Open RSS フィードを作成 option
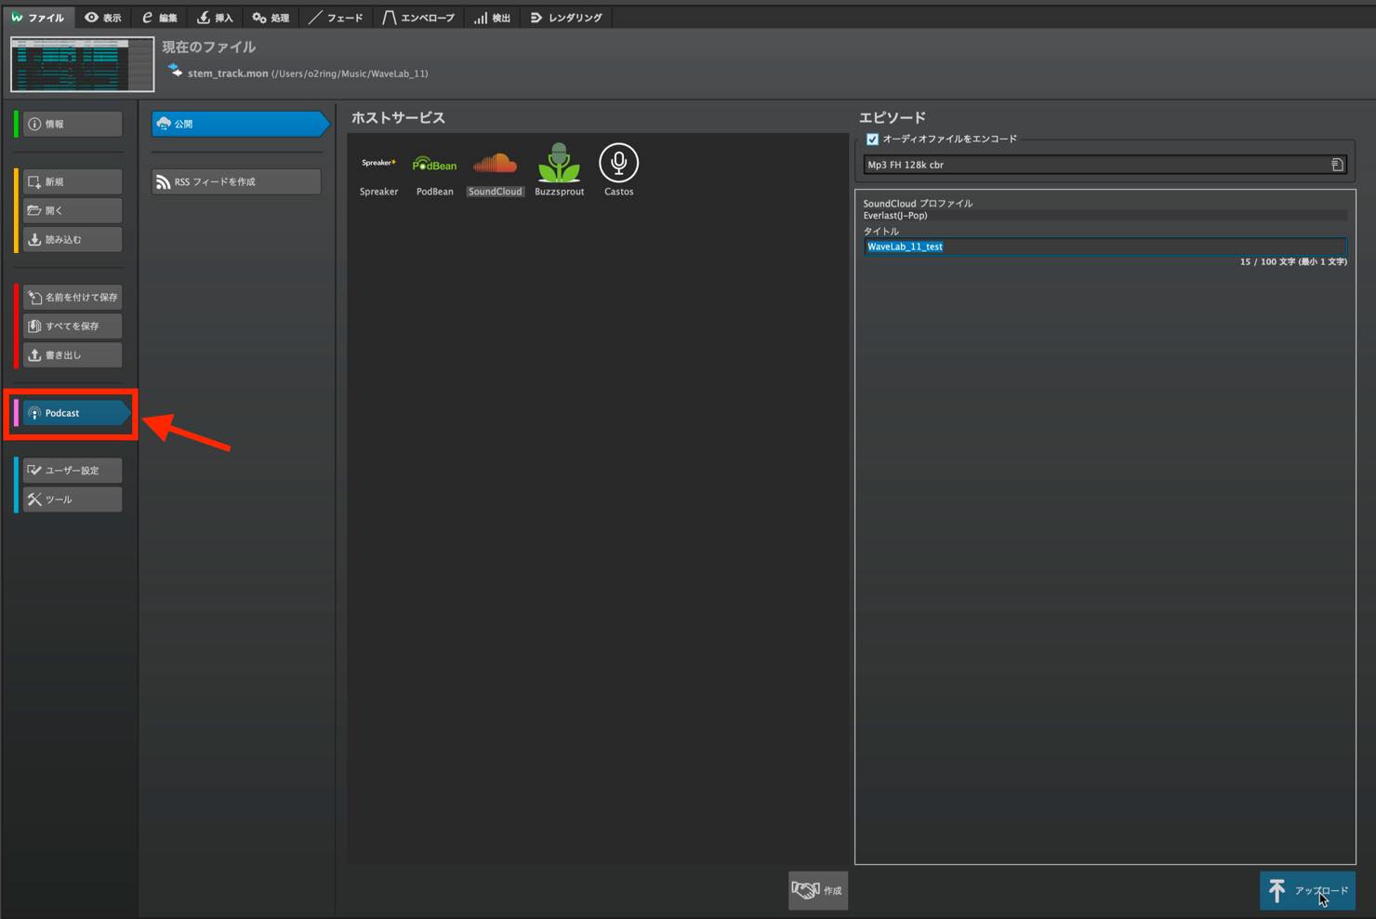 [236, 181]
